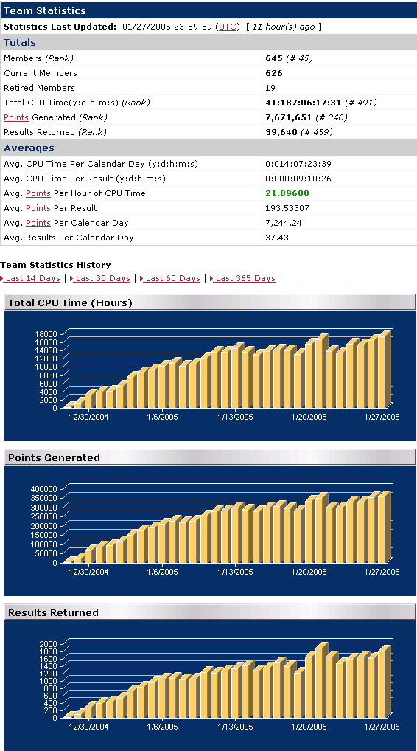Open the Last 30 Days history link

(x=103, y=278)
